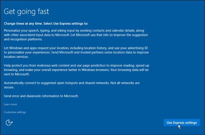Select the 'Get going fast' heading

tap(26, 12)
